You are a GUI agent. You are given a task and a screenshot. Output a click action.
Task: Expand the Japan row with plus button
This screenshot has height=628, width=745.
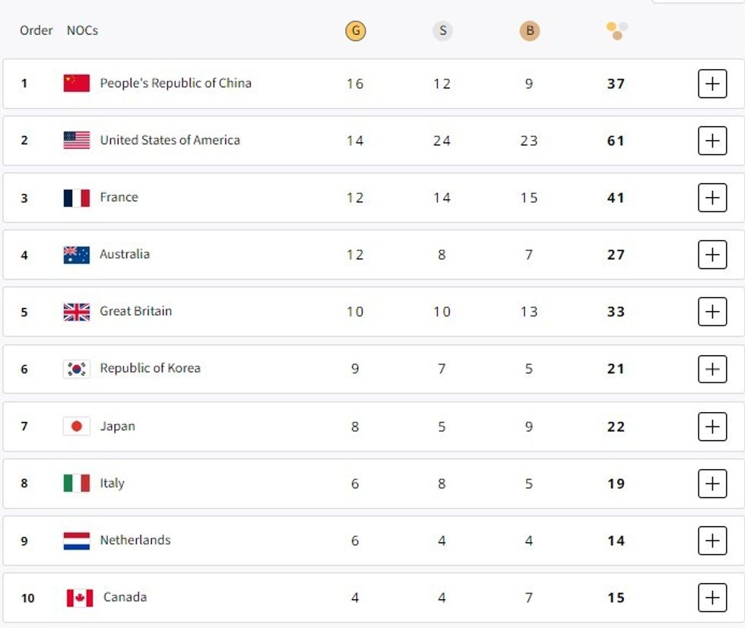(712, 427)
